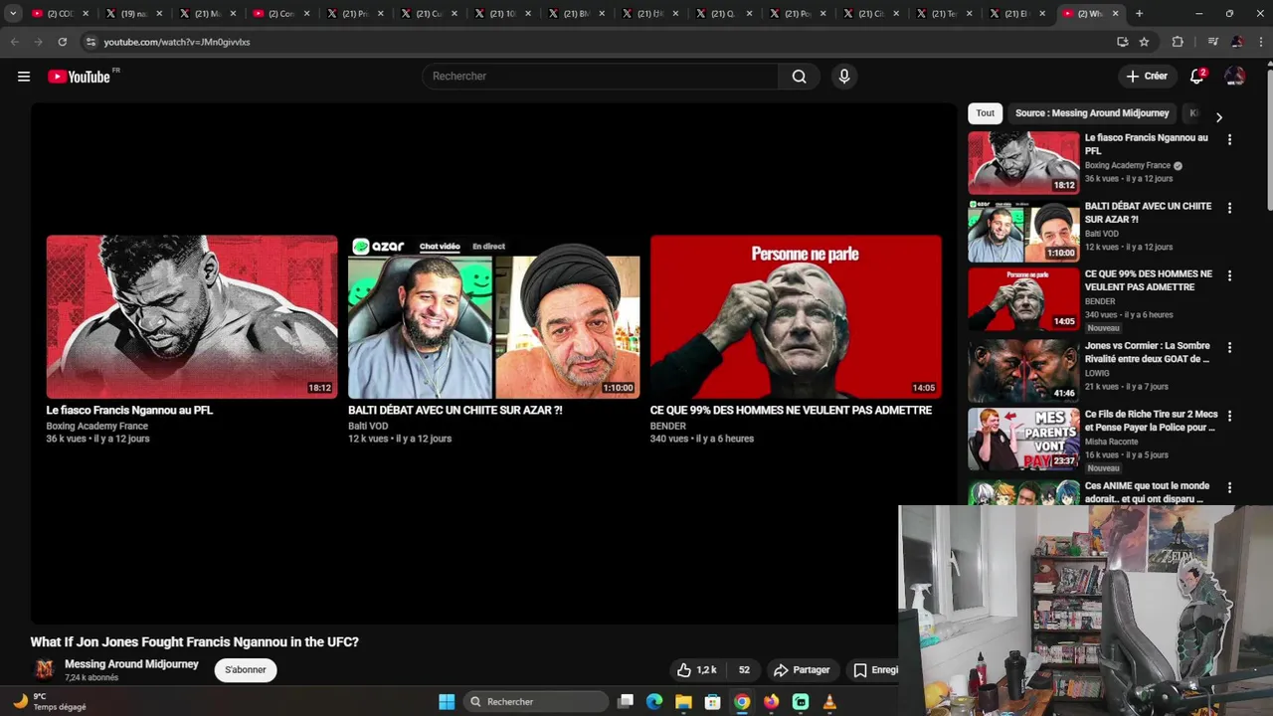Open Messing Around Midjourney channel name link
This screenshot has height=716, width=1273.
[131, 664]
